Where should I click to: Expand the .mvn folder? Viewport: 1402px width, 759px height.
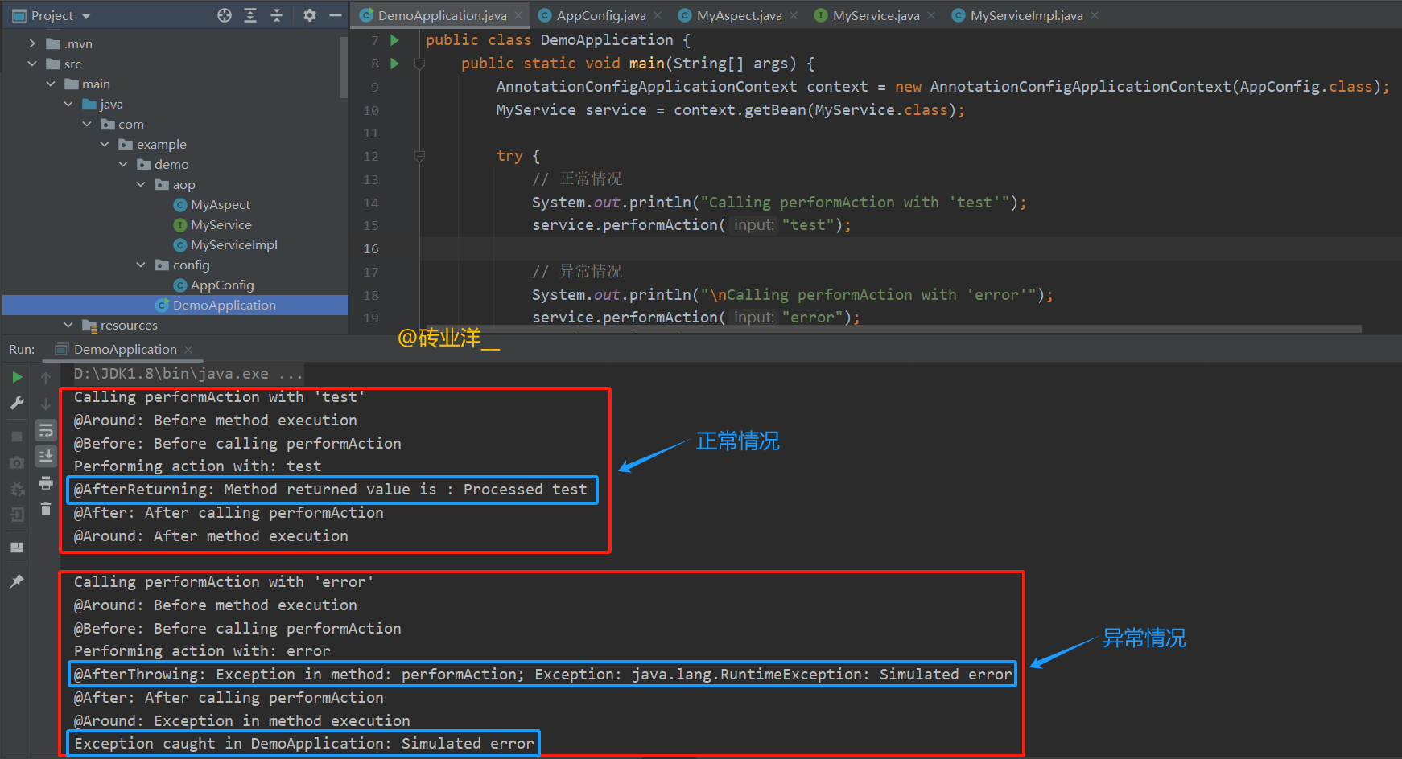point(32,43)
